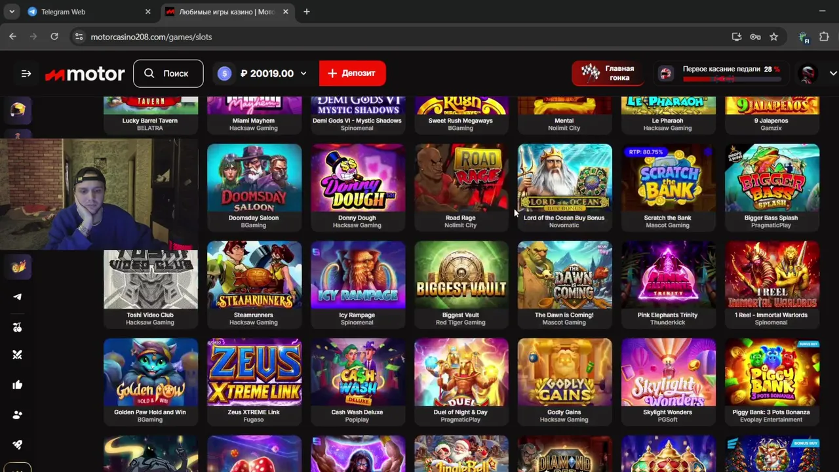Image resolution: width=839 pixels, height=472 pixels.
Task: Click the Le Pharaoh title text
Action: 668,121
